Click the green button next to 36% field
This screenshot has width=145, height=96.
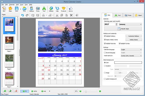80,91
